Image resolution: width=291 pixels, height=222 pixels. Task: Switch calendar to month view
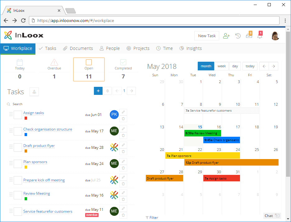coord(206,66)
